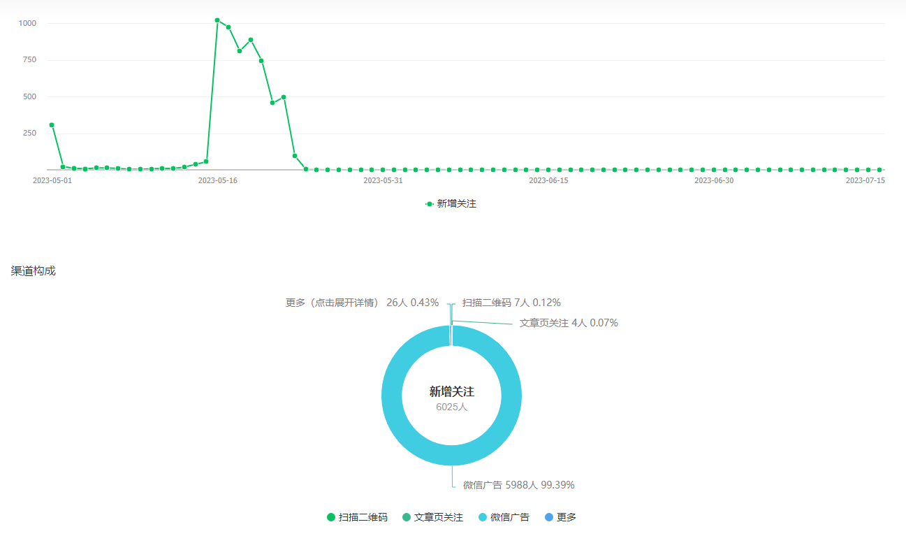The height and width of the screenshot is (557, 906).
Task: Toggle 文章页关注 legend item
Action: [x=432, y=518]
